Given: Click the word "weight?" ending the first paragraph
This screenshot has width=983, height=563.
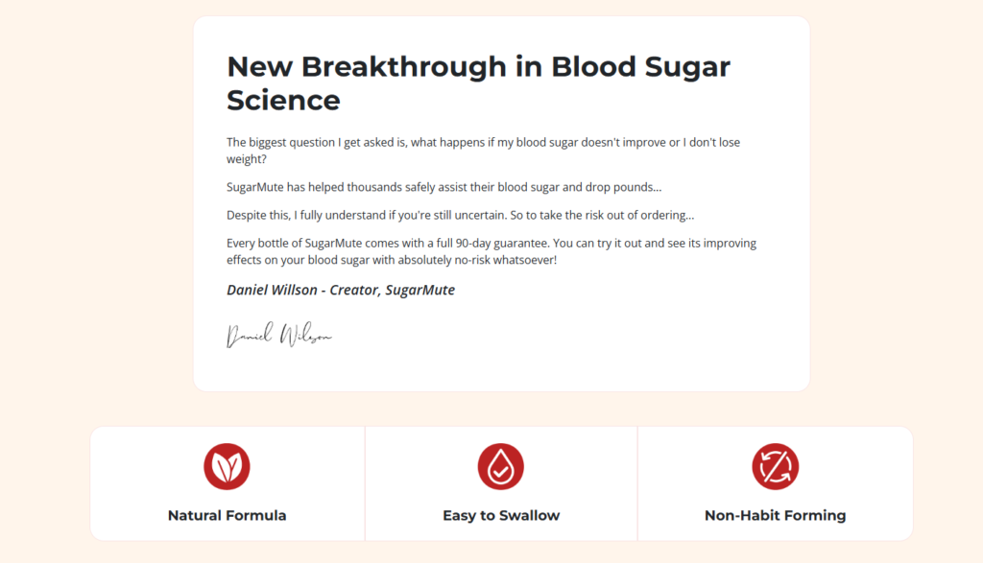Looking at the screenshot, I should (x=247, y=159).
